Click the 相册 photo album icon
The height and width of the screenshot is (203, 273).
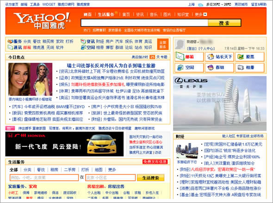[241, 67]
